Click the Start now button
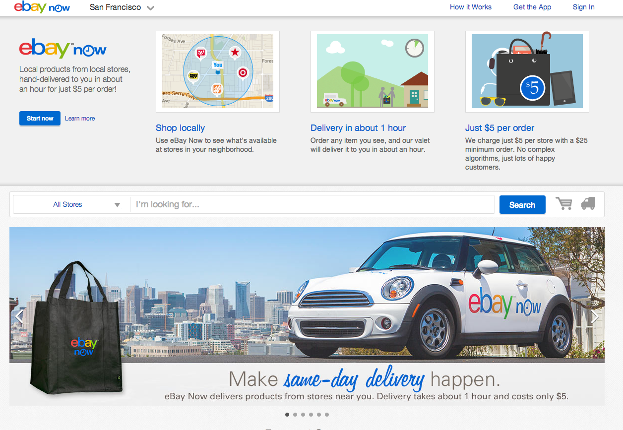 [x=40, y=118]
